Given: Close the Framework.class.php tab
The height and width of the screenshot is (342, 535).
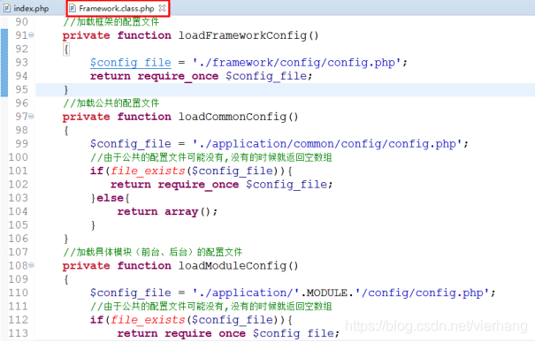Looking at the screenshot, I should pos(163,8).
